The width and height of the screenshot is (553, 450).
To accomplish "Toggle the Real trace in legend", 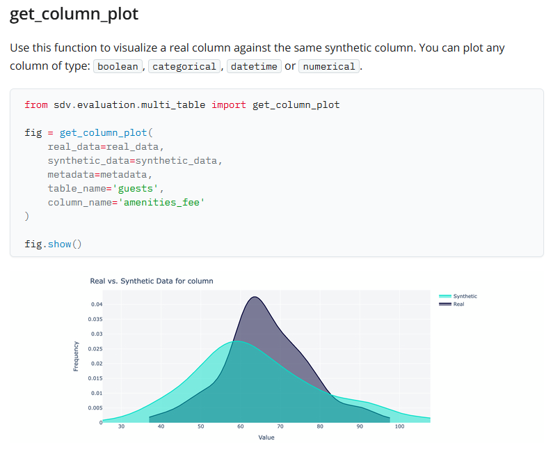I will (458, 304).
